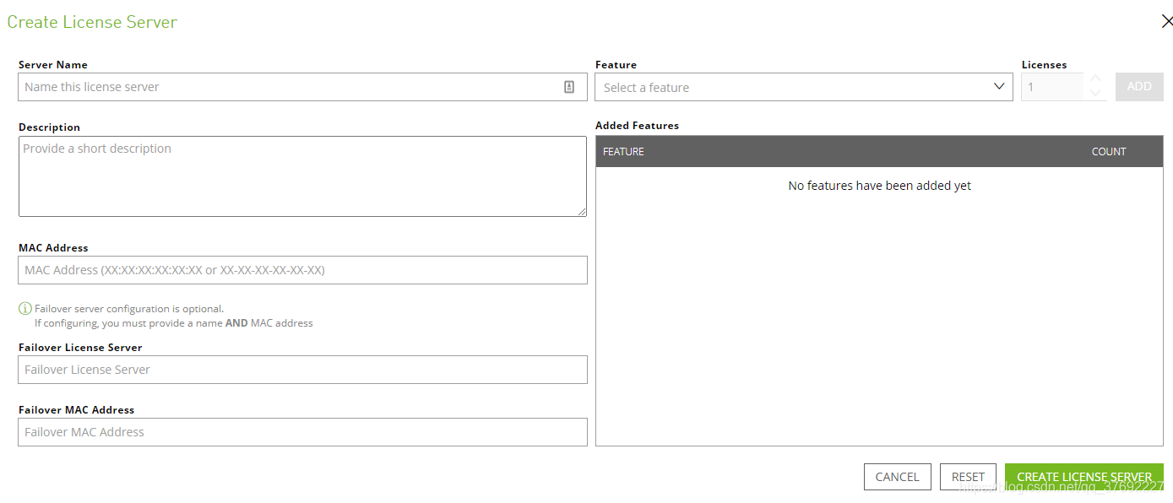Click the info icon beside the failover note
1173x503 pixels.
(x=25, y=309)
